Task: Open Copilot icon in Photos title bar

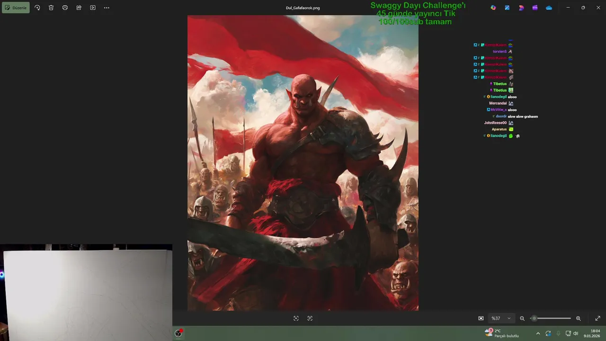Action: [x=493, y=8]
